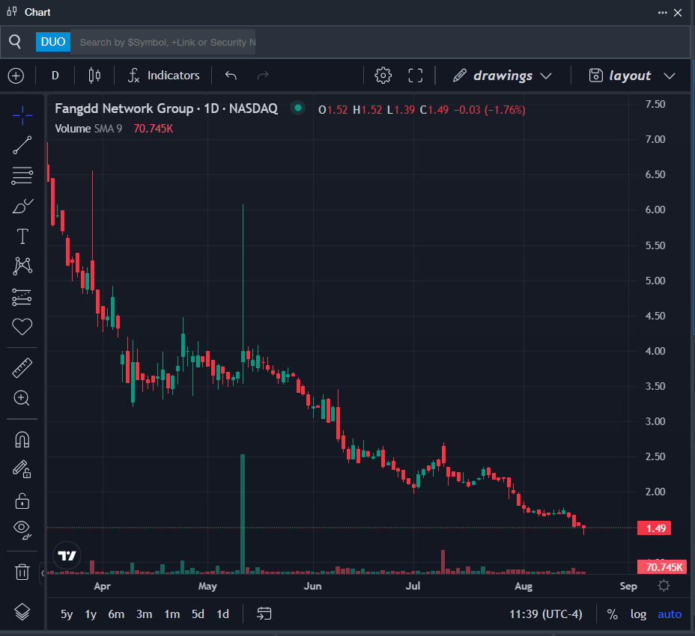Set range to 3m
The image size is (695, 636).
(x=144, y=614)
